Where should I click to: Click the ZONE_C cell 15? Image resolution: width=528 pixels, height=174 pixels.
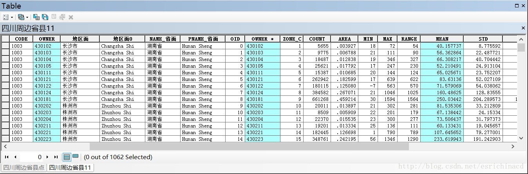click(292, 139)
